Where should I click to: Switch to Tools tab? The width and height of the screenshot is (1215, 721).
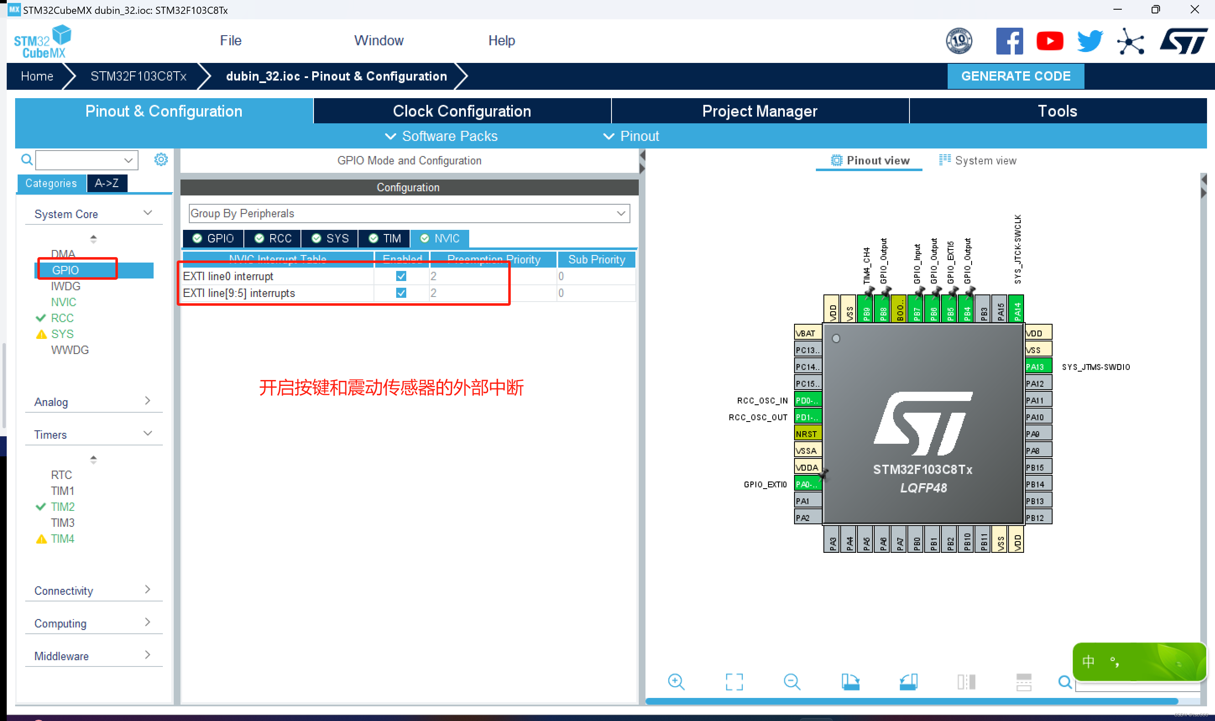click(1058, 111)
